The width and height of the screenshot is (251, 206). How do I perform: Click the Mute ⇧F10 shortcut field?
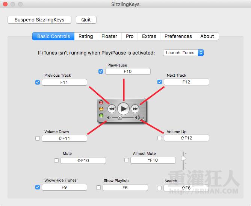coord(83,161)
